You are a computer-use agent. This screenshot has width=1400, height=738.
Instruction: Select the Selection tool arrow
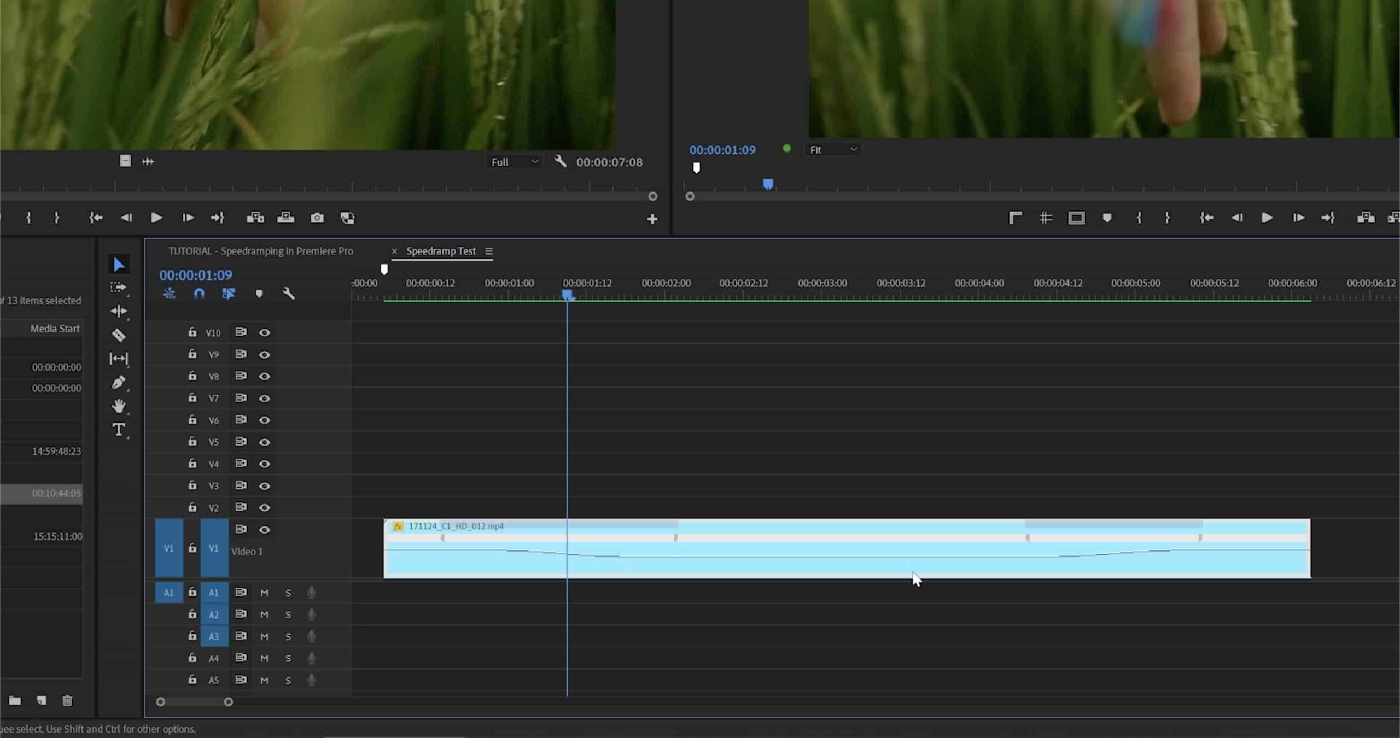point(119,265)
